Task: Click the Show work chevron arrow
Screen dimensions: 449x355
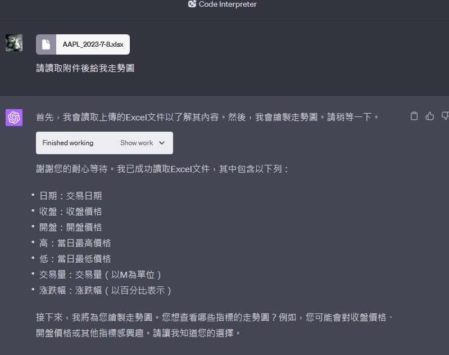Action: 162,143
